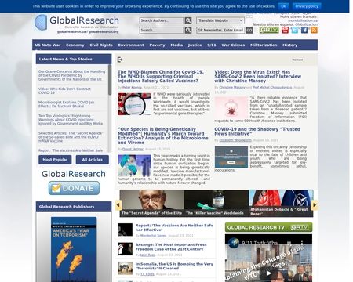The image size is (353, 282).
Task: Open the War Crimes menu
Action: click(x=233, y=45)
